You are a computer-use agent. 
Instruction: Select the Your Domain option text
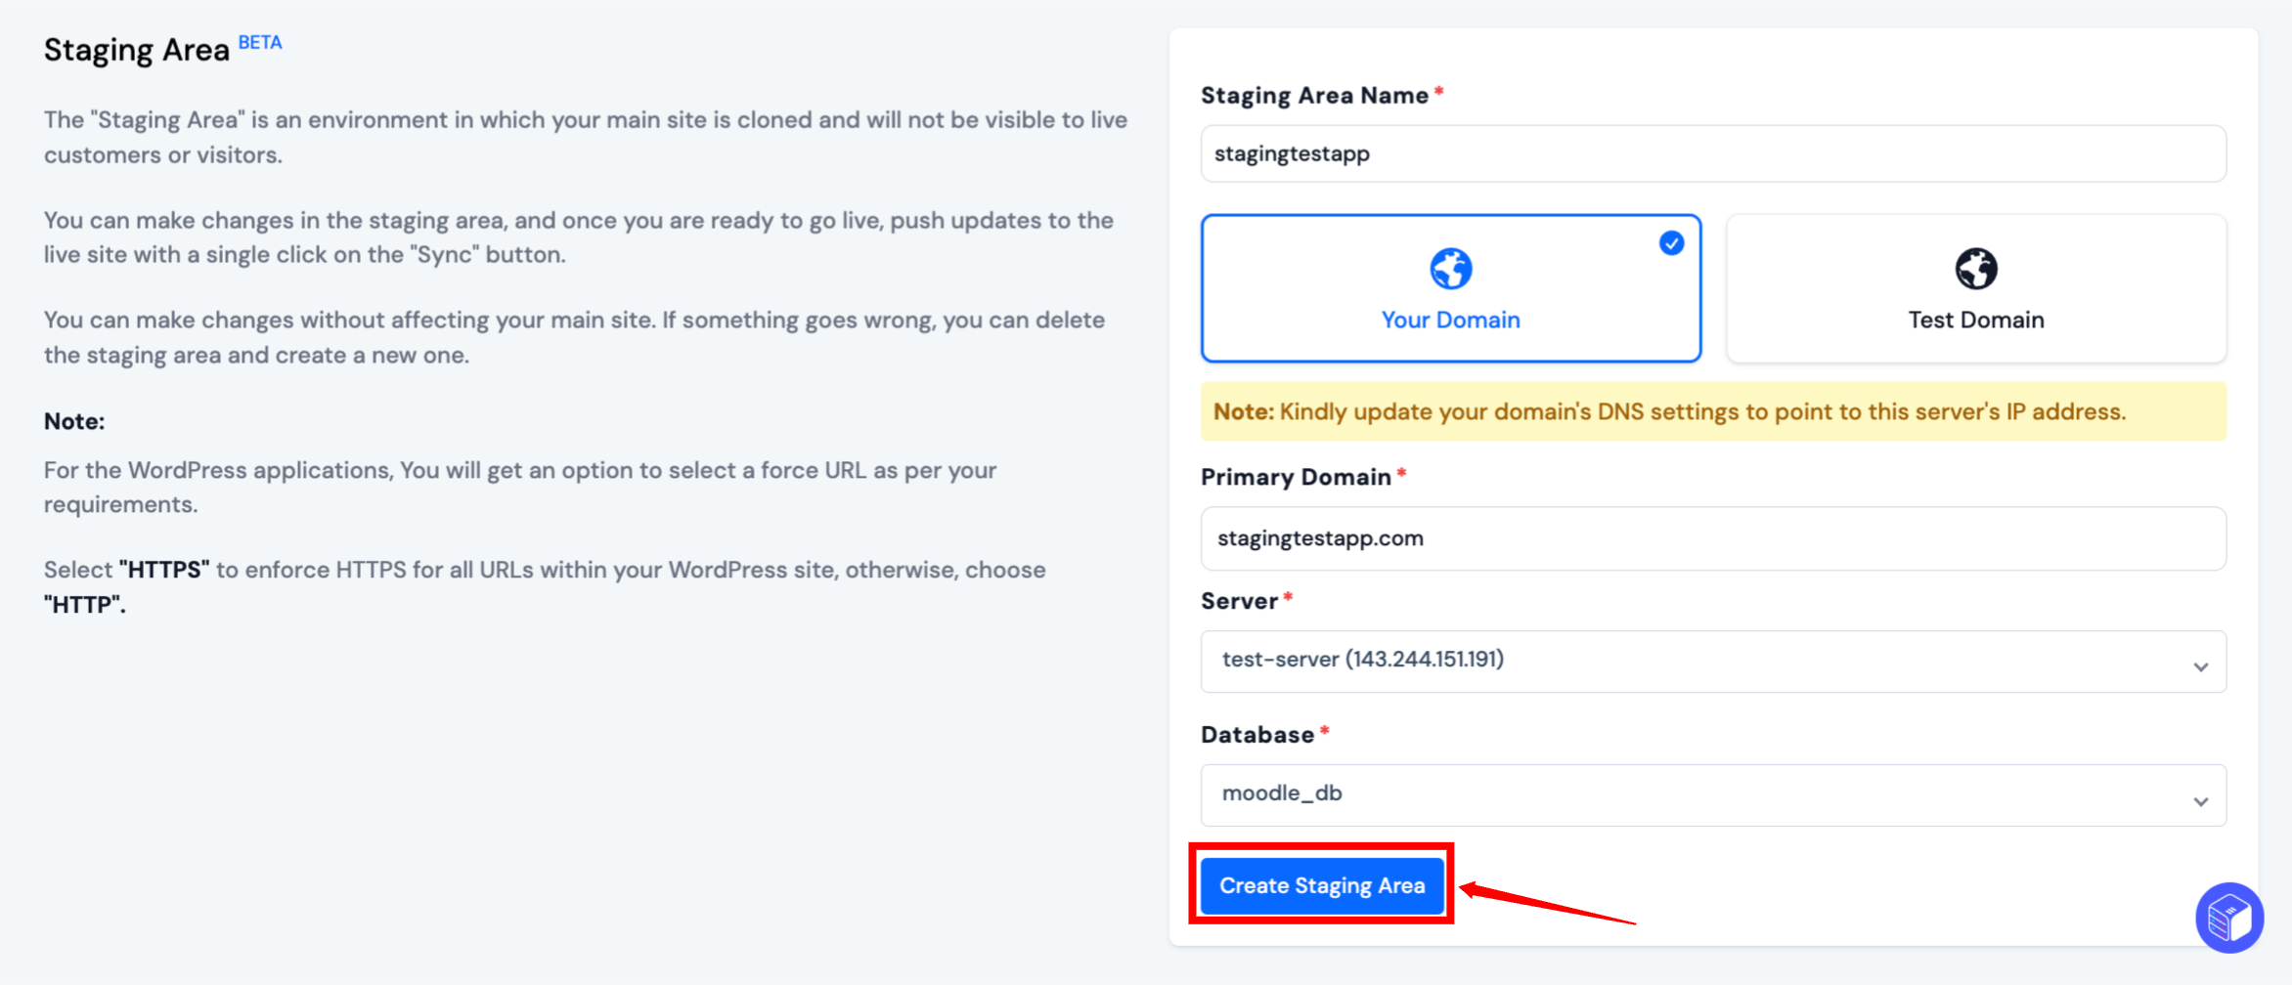click(1451, 321)
